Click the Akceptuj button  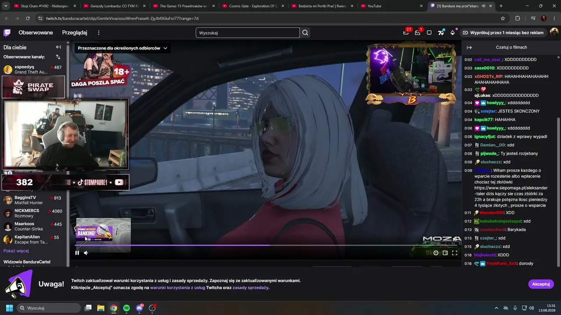tap(541, 284)
